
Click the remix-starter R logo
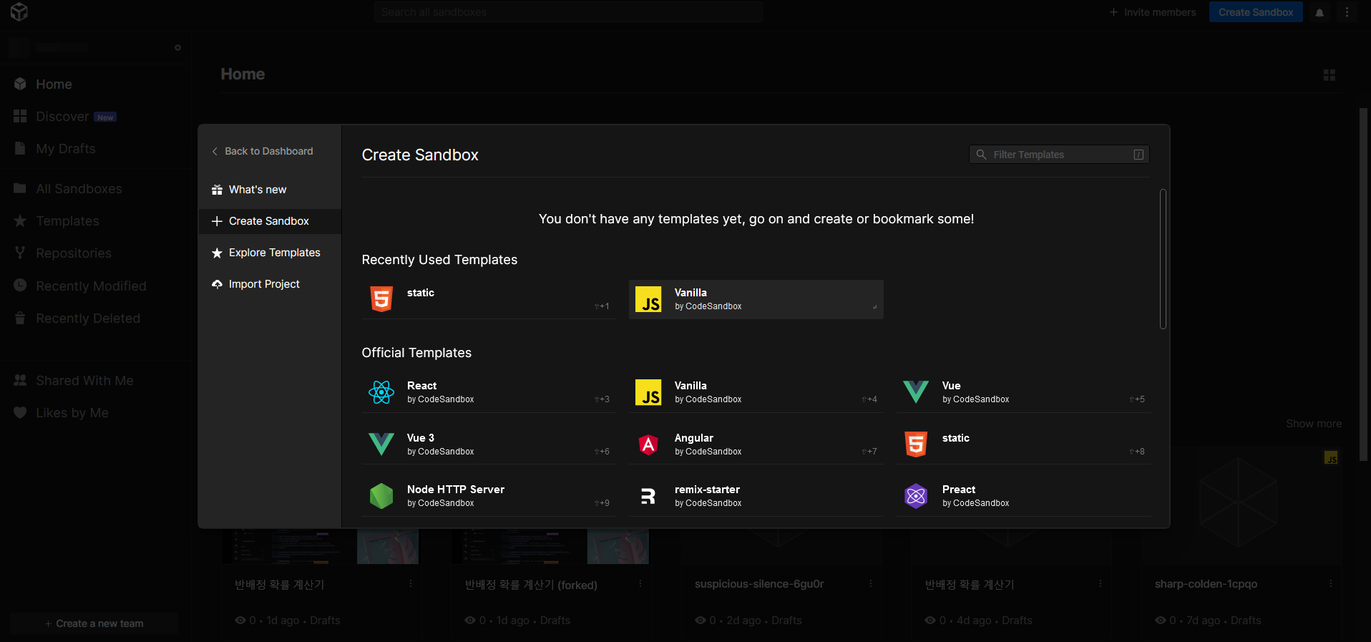648,496
